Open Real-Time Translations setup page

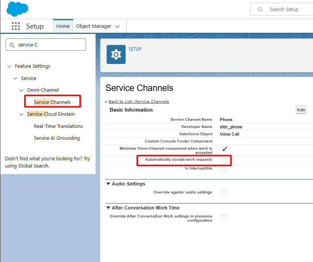tap(58, 126)
